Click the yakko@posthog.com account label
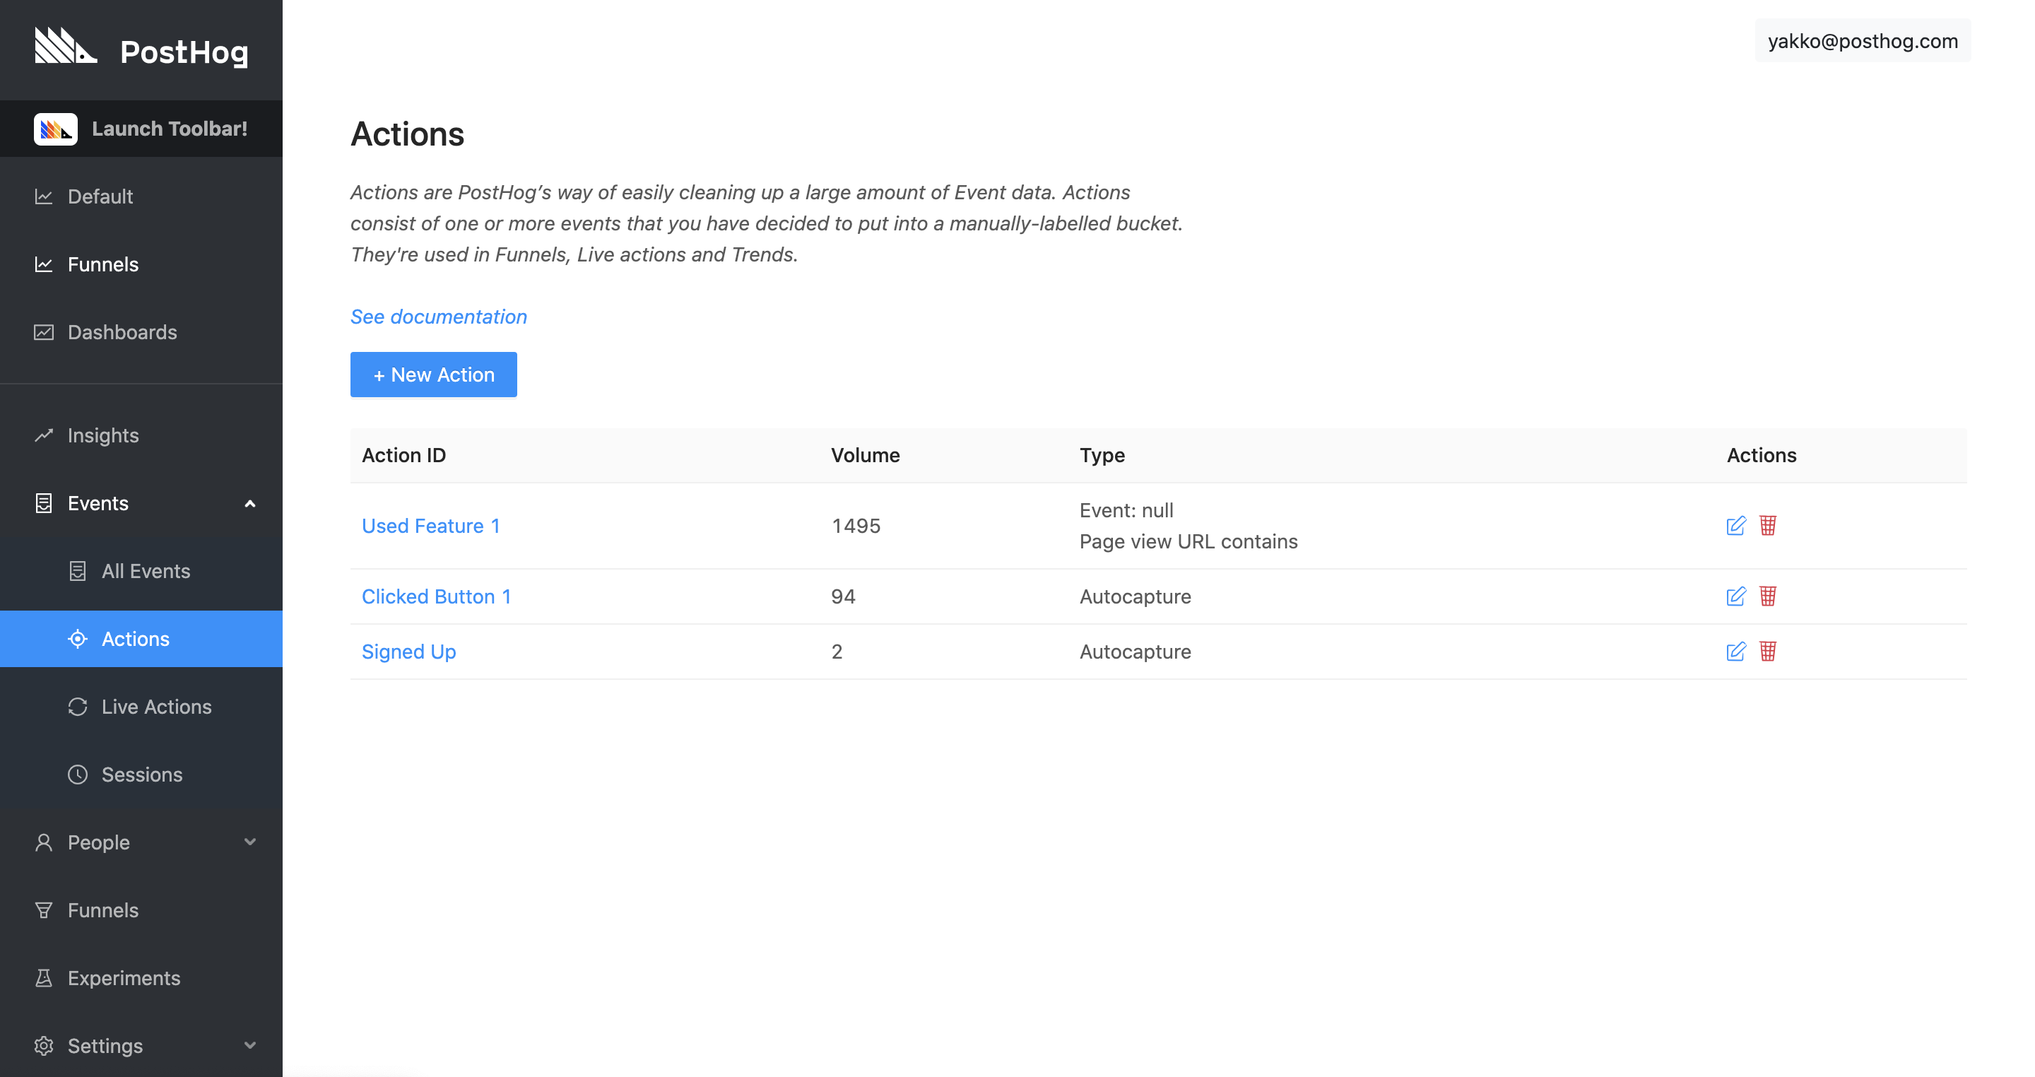Image resolution: width=2035 pixels, height=1077 pixels. (1862, 40)
